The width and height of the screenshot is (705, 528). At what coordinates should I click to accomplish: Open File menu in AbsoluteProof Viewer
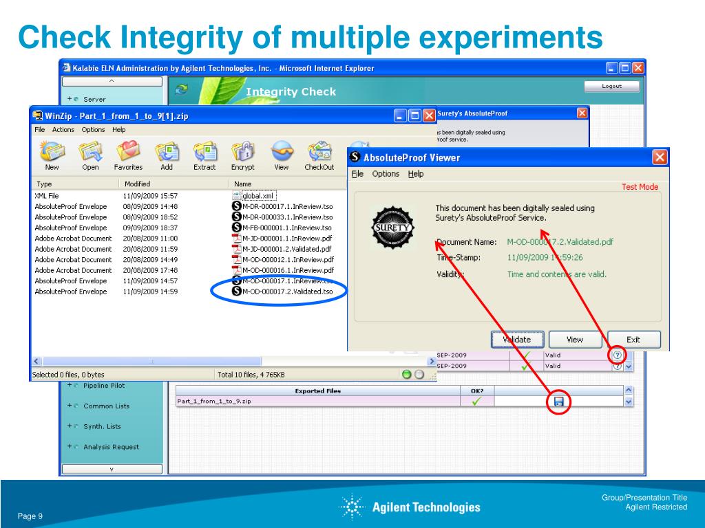tap(357, 174)
